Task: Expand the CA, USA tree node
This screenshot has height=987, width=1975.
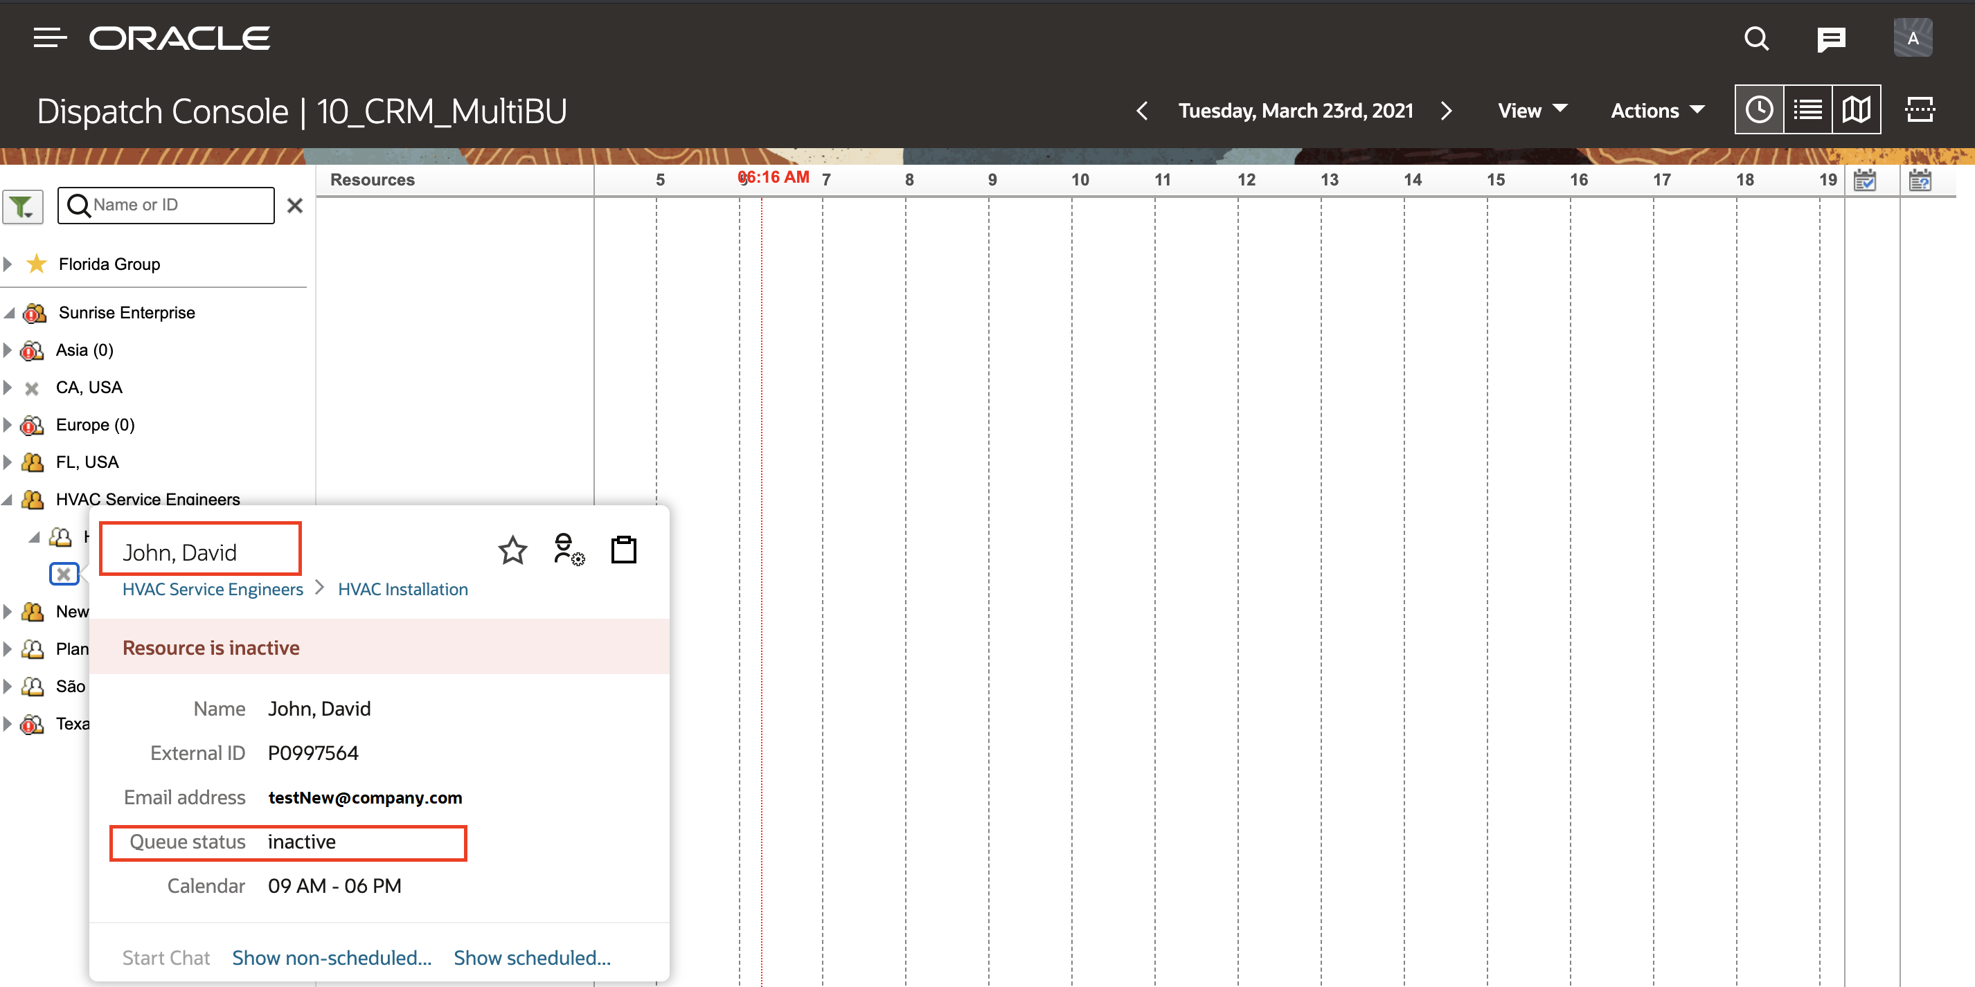Action: pos(8,387)
